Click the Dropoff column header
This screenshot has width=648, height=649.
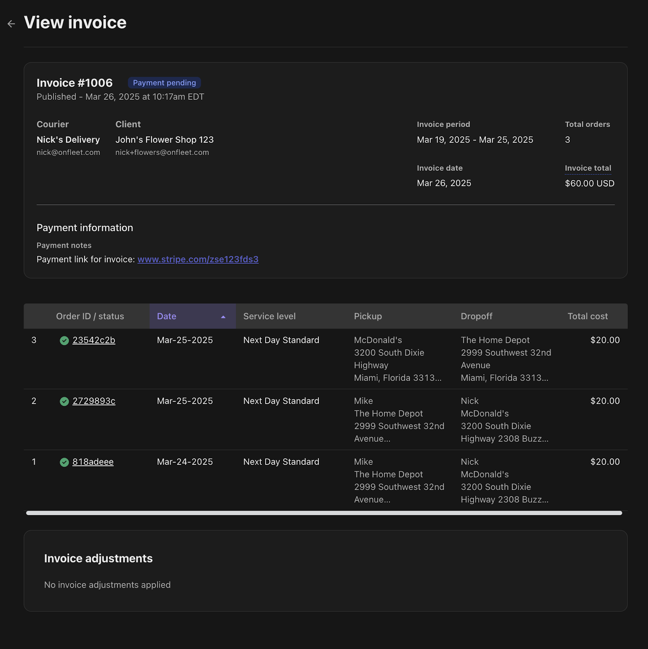(476, 316)
